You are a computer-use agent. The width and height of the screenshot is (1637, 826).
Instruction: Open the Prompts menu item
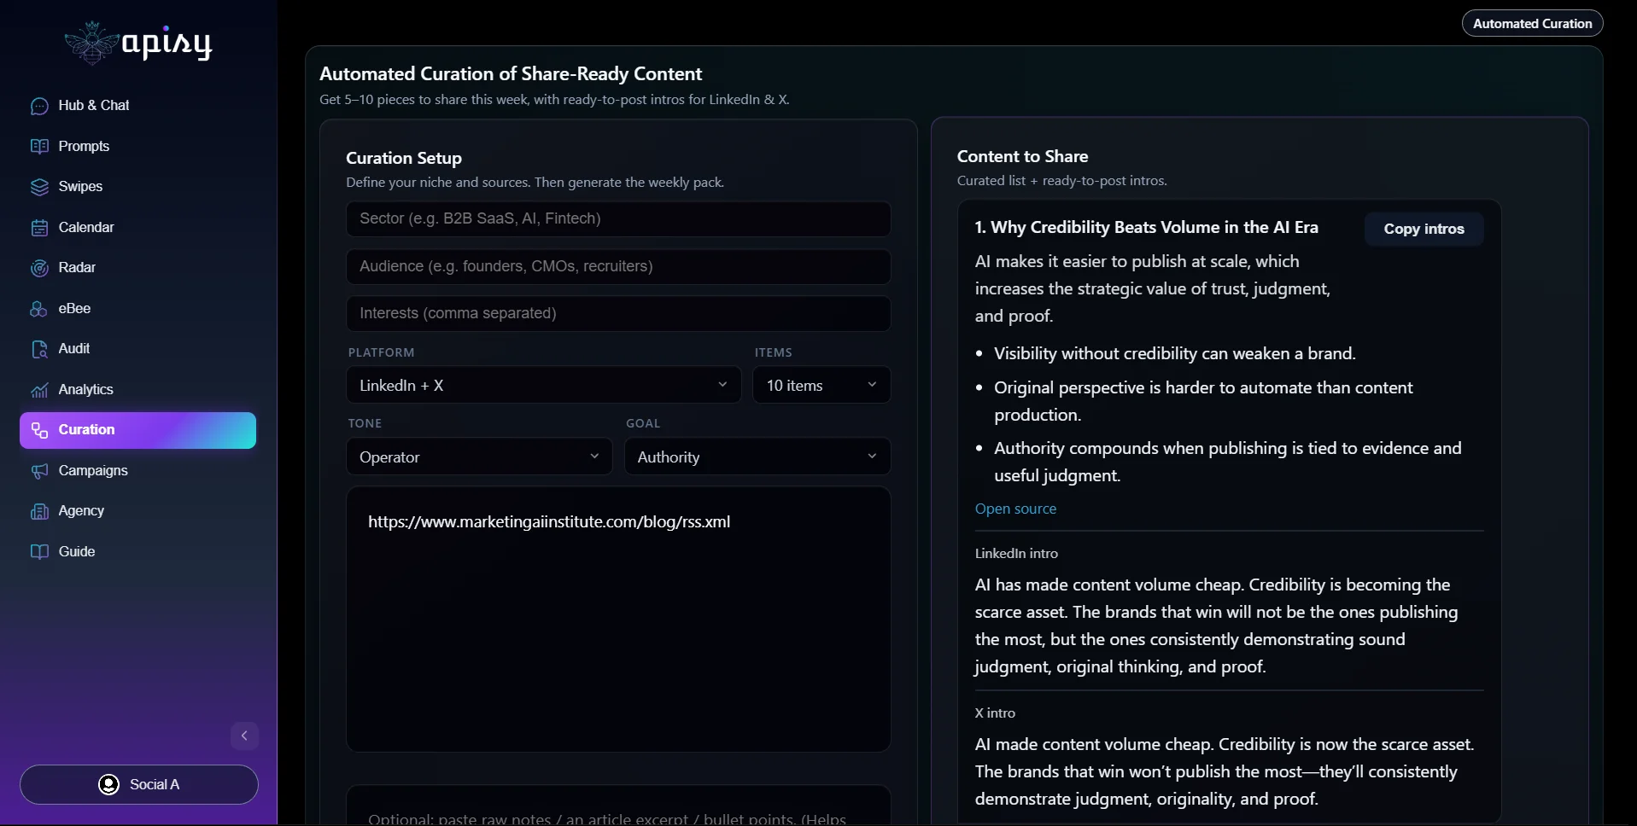click(x=137, y=146)
